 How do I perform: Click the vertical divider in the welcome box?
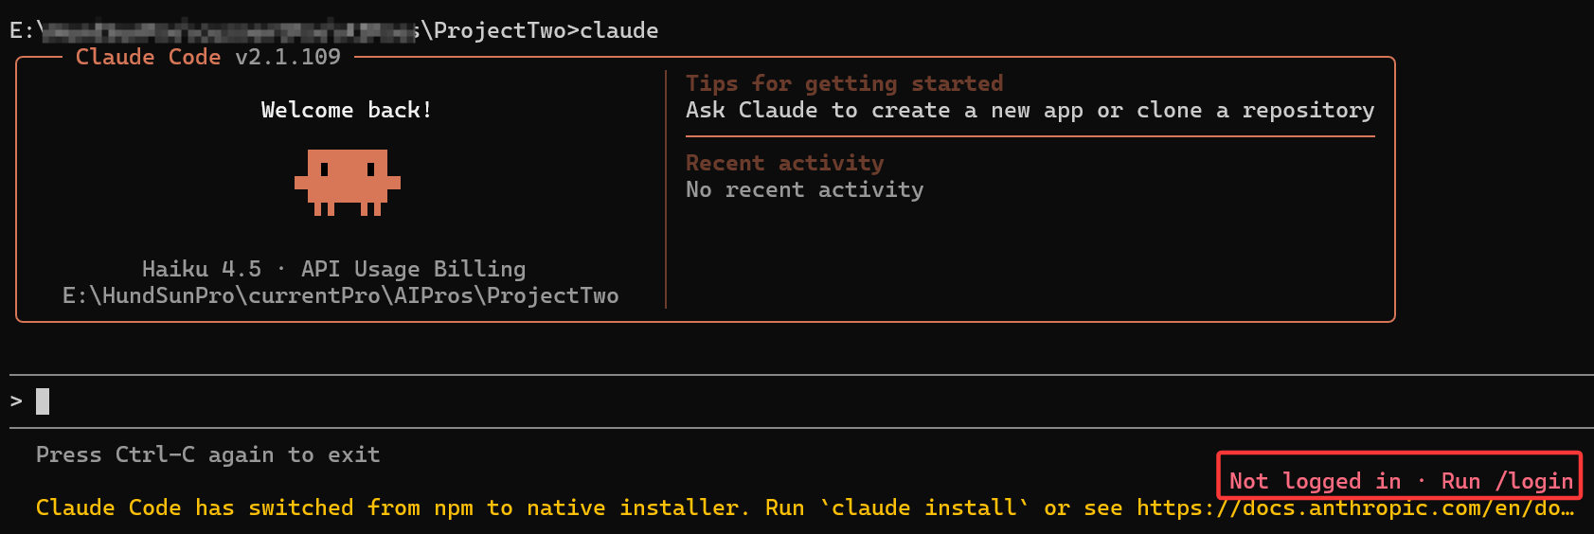pos(666,189)
